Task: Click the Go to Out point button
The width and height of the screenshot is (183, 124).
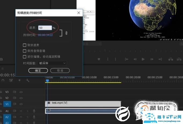Action: click(160, 59)
